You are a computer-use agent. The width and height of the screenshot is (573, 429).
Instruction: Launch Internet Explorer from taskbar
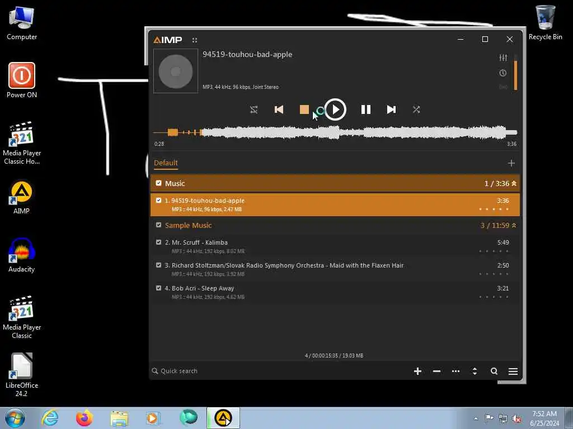[x=50, y=418]
